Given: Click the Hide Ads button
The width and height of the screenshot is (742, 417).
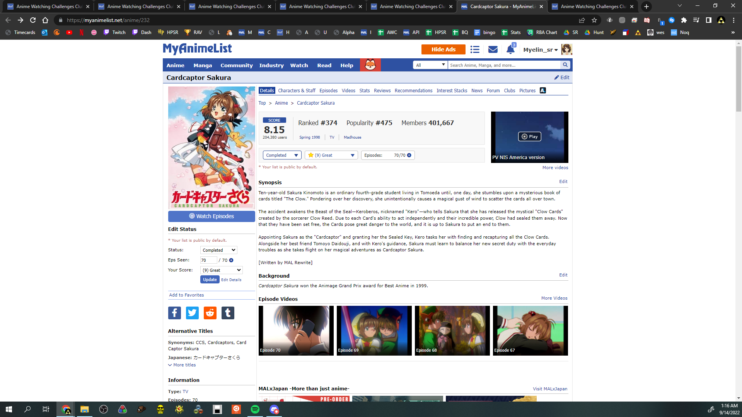Looking at the screenshot, I should click(443, 49).
